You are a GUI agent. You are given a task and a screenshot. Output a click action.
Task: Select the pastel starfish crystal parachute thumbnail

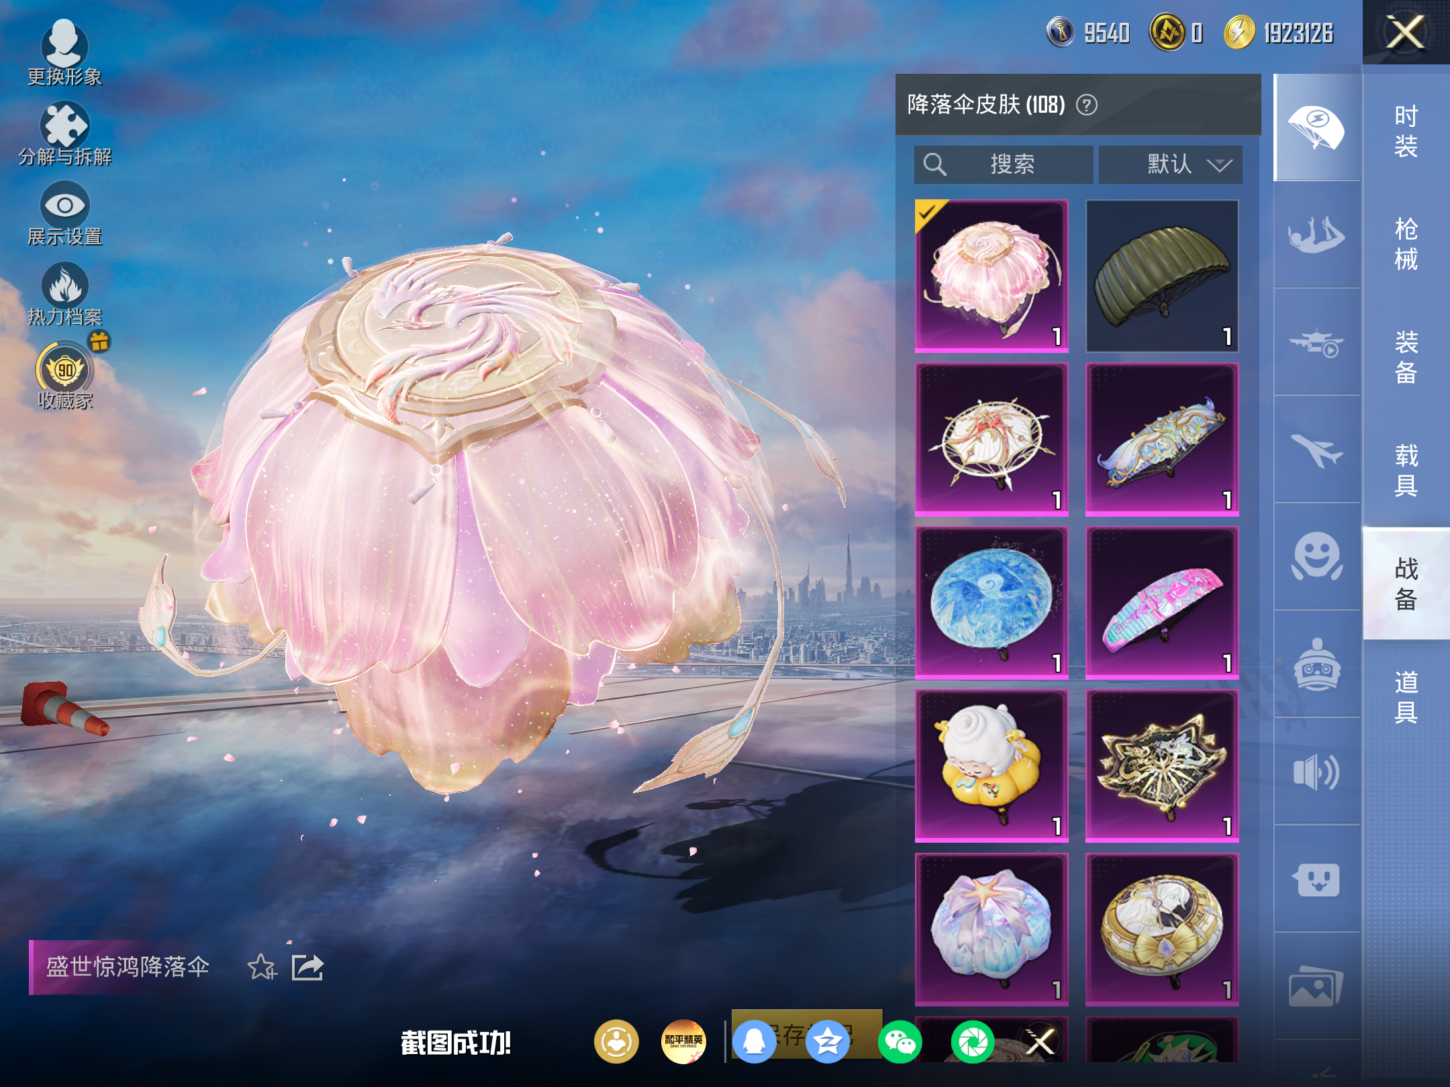[992, 930]
